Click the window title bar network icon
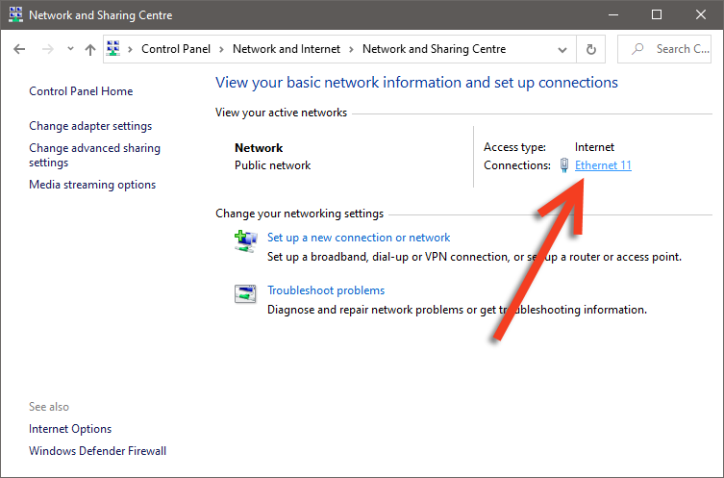724x478 pixels. click(x=15, y=14)
